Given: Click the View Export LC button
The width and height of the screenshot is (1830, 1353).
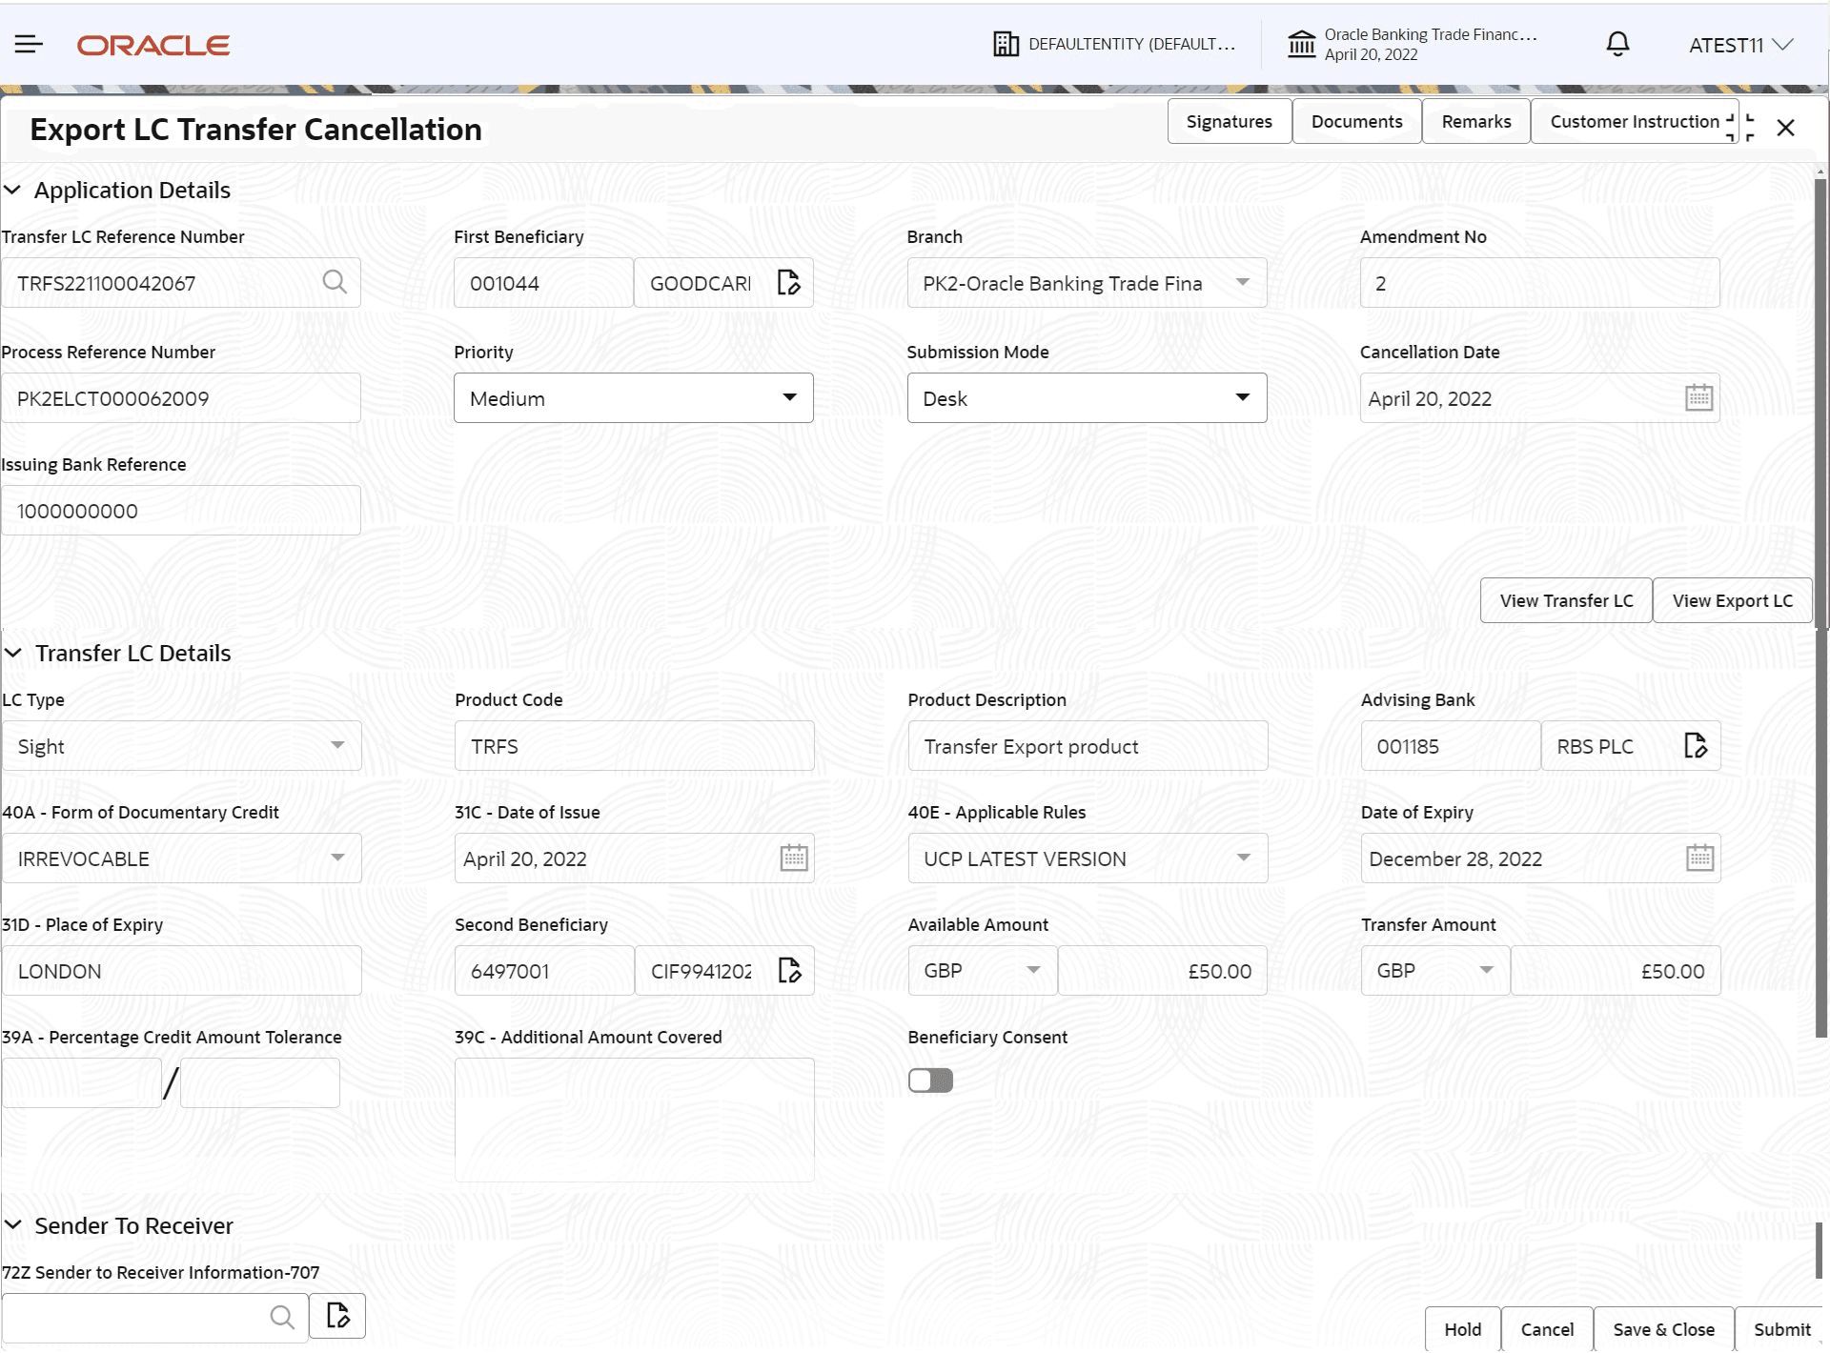Looking at the screenshot, I should coord(1732,600).
